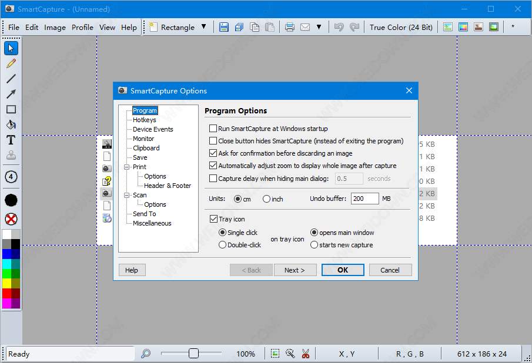Choose the Fill bucket tool

point(11,125)
